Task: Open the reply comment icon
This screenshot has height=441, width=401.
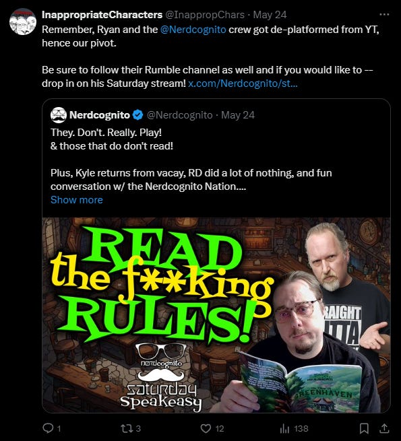Action: [x=48, y=428]
